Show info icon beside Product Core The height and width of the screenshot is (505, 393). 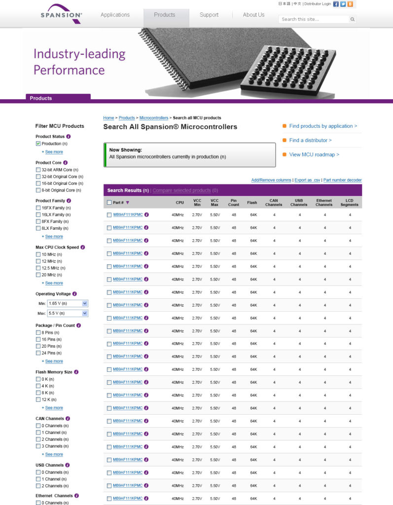[66, 162]
